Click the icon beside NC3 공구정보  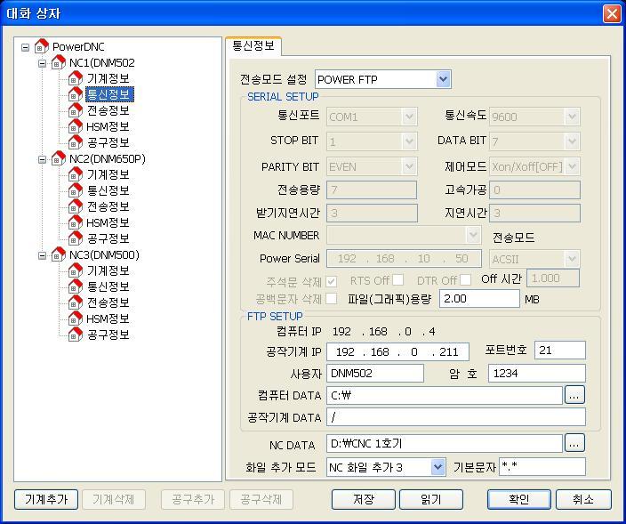[x=75, y=335]
